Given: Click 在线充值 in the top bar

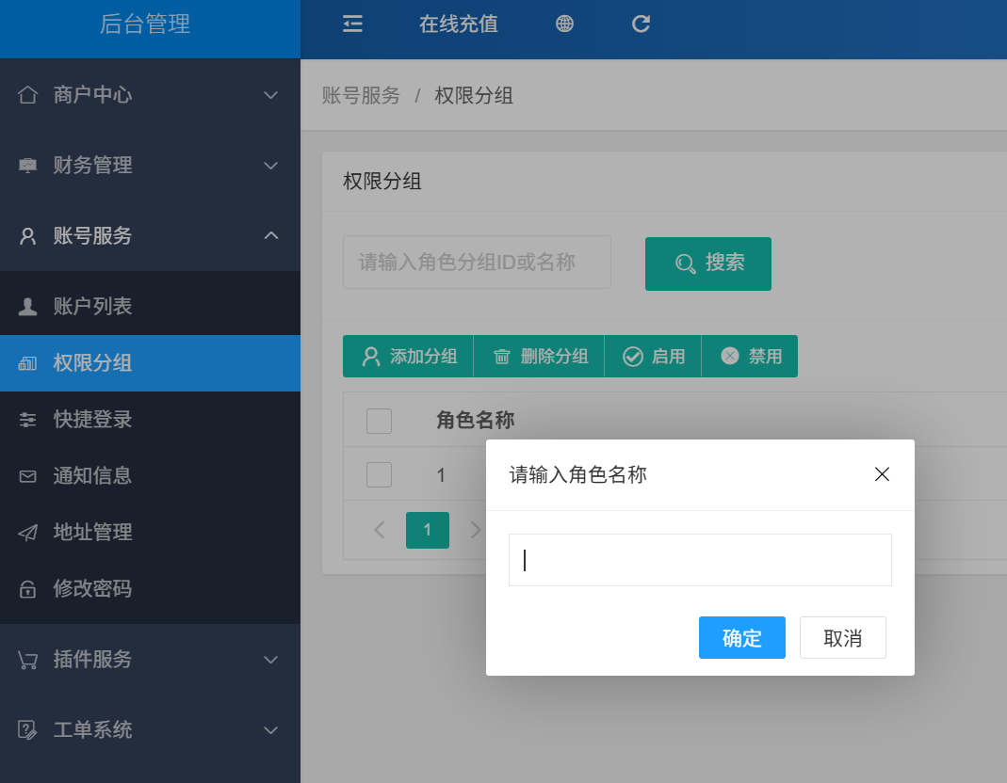Looking at the screenshot, I should click(459, 24).
